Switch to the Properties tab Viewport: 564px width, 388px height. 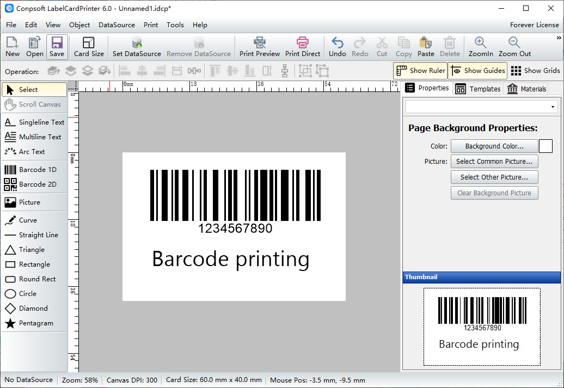[x=427, y=88]
